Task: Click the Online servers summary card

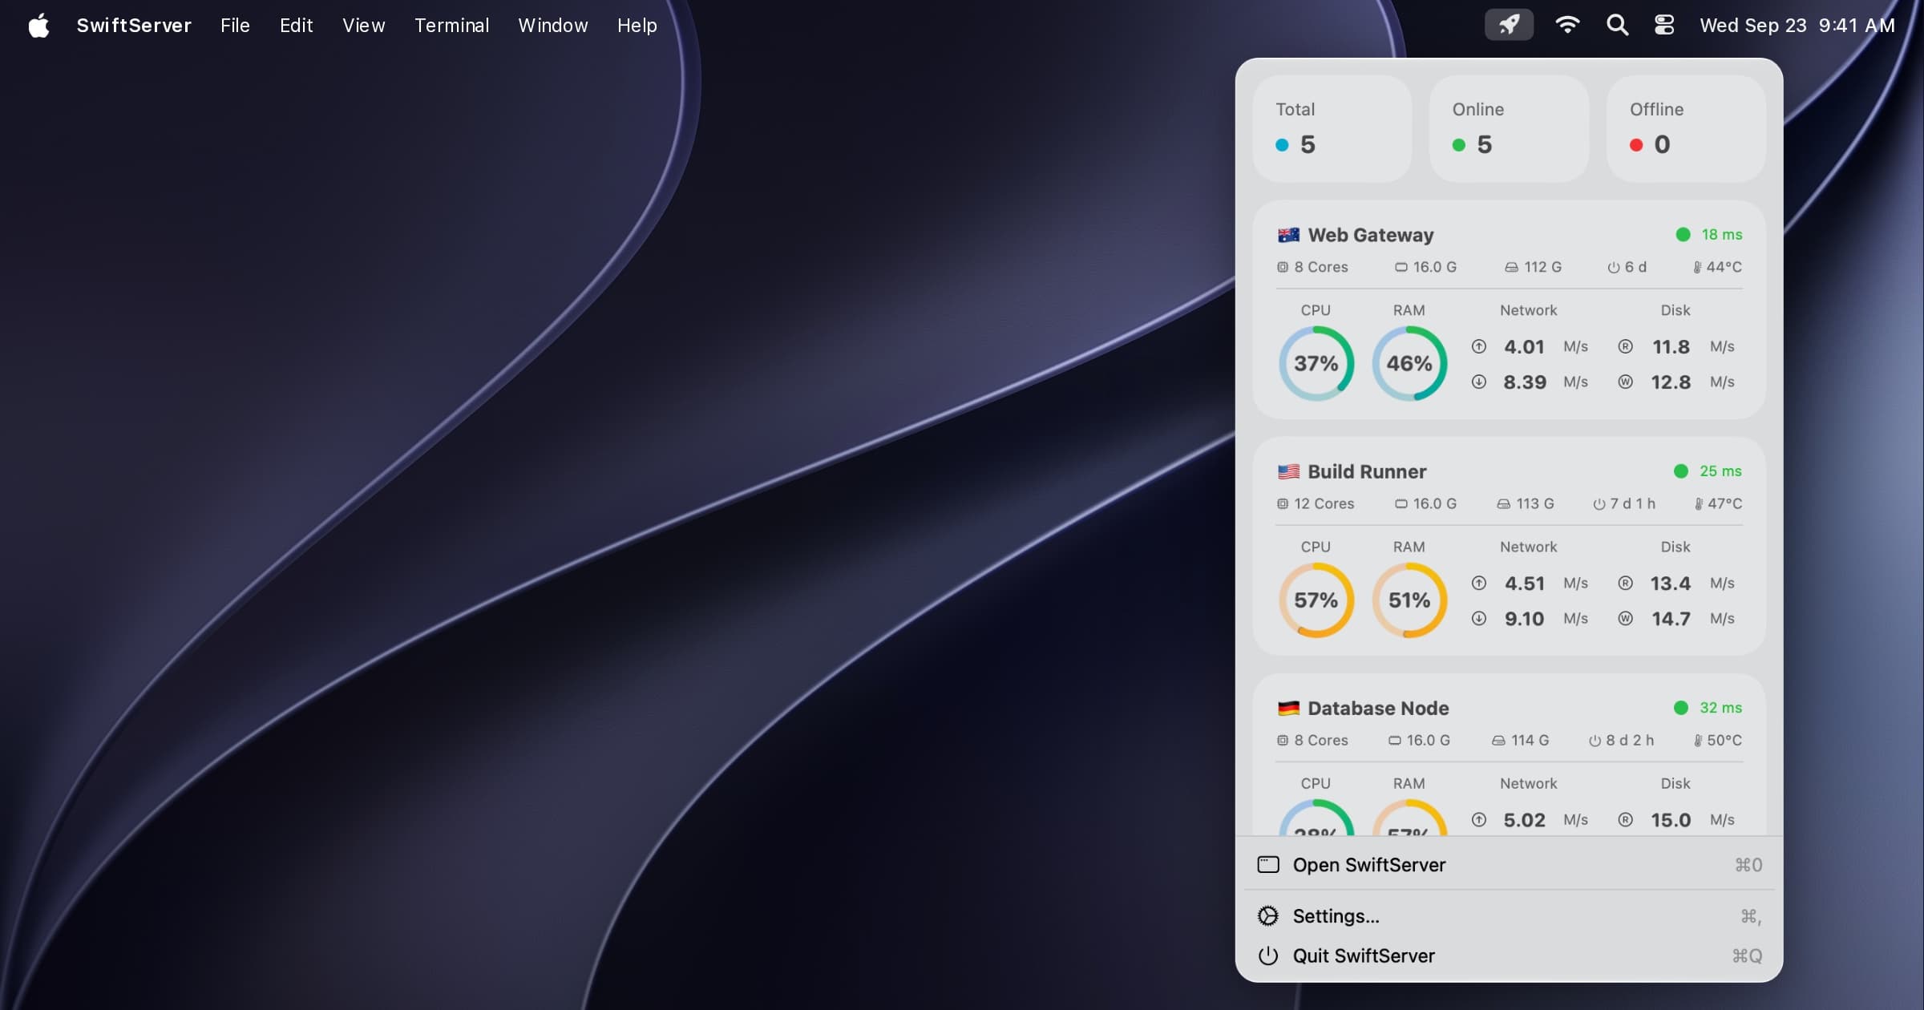Action: coord(1509,128)
